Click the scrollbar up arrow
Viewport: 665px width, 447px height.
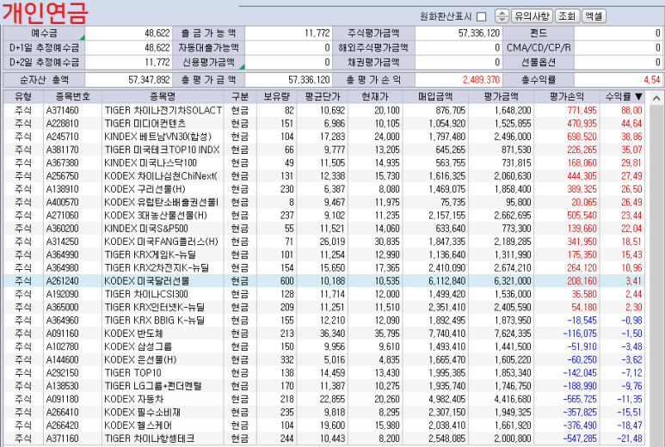[x=656, y=98]
